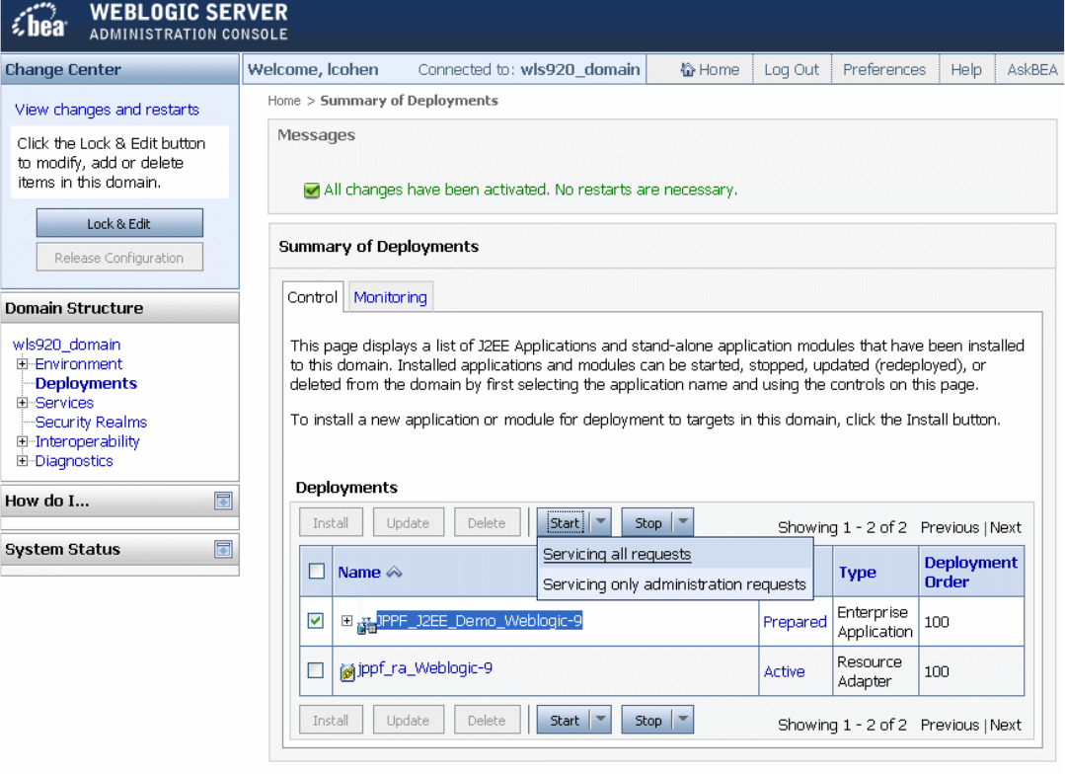Click the bottom Install button
The width and height of the screenshot is (1065, 774).
coord(331,720)
